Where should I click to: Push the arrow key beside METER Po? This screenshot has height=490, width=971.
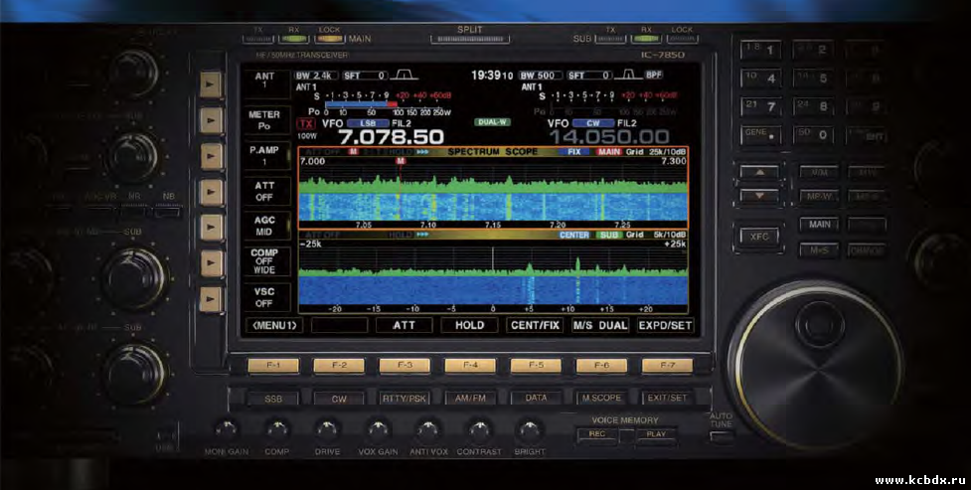[211, 119]
